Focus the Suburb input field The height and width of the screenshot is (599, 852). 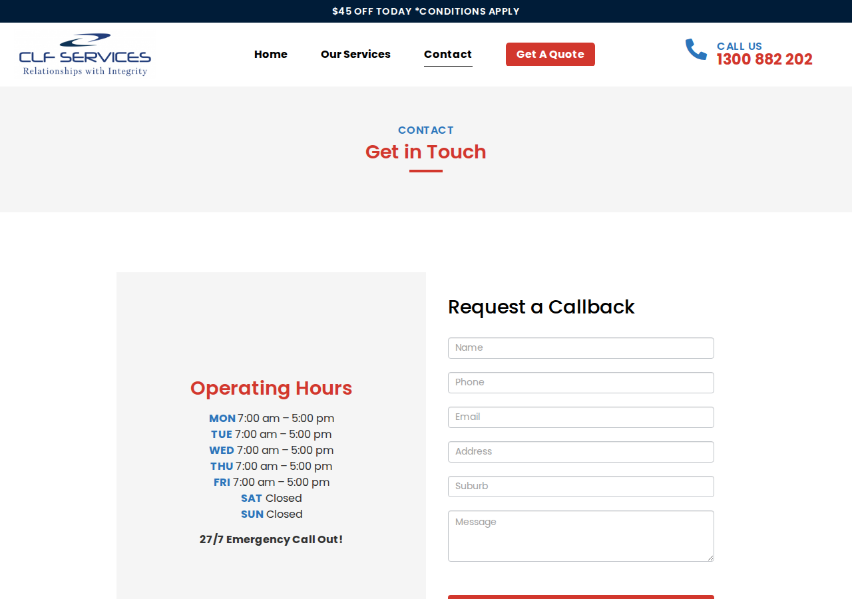[x=581, y=487]
